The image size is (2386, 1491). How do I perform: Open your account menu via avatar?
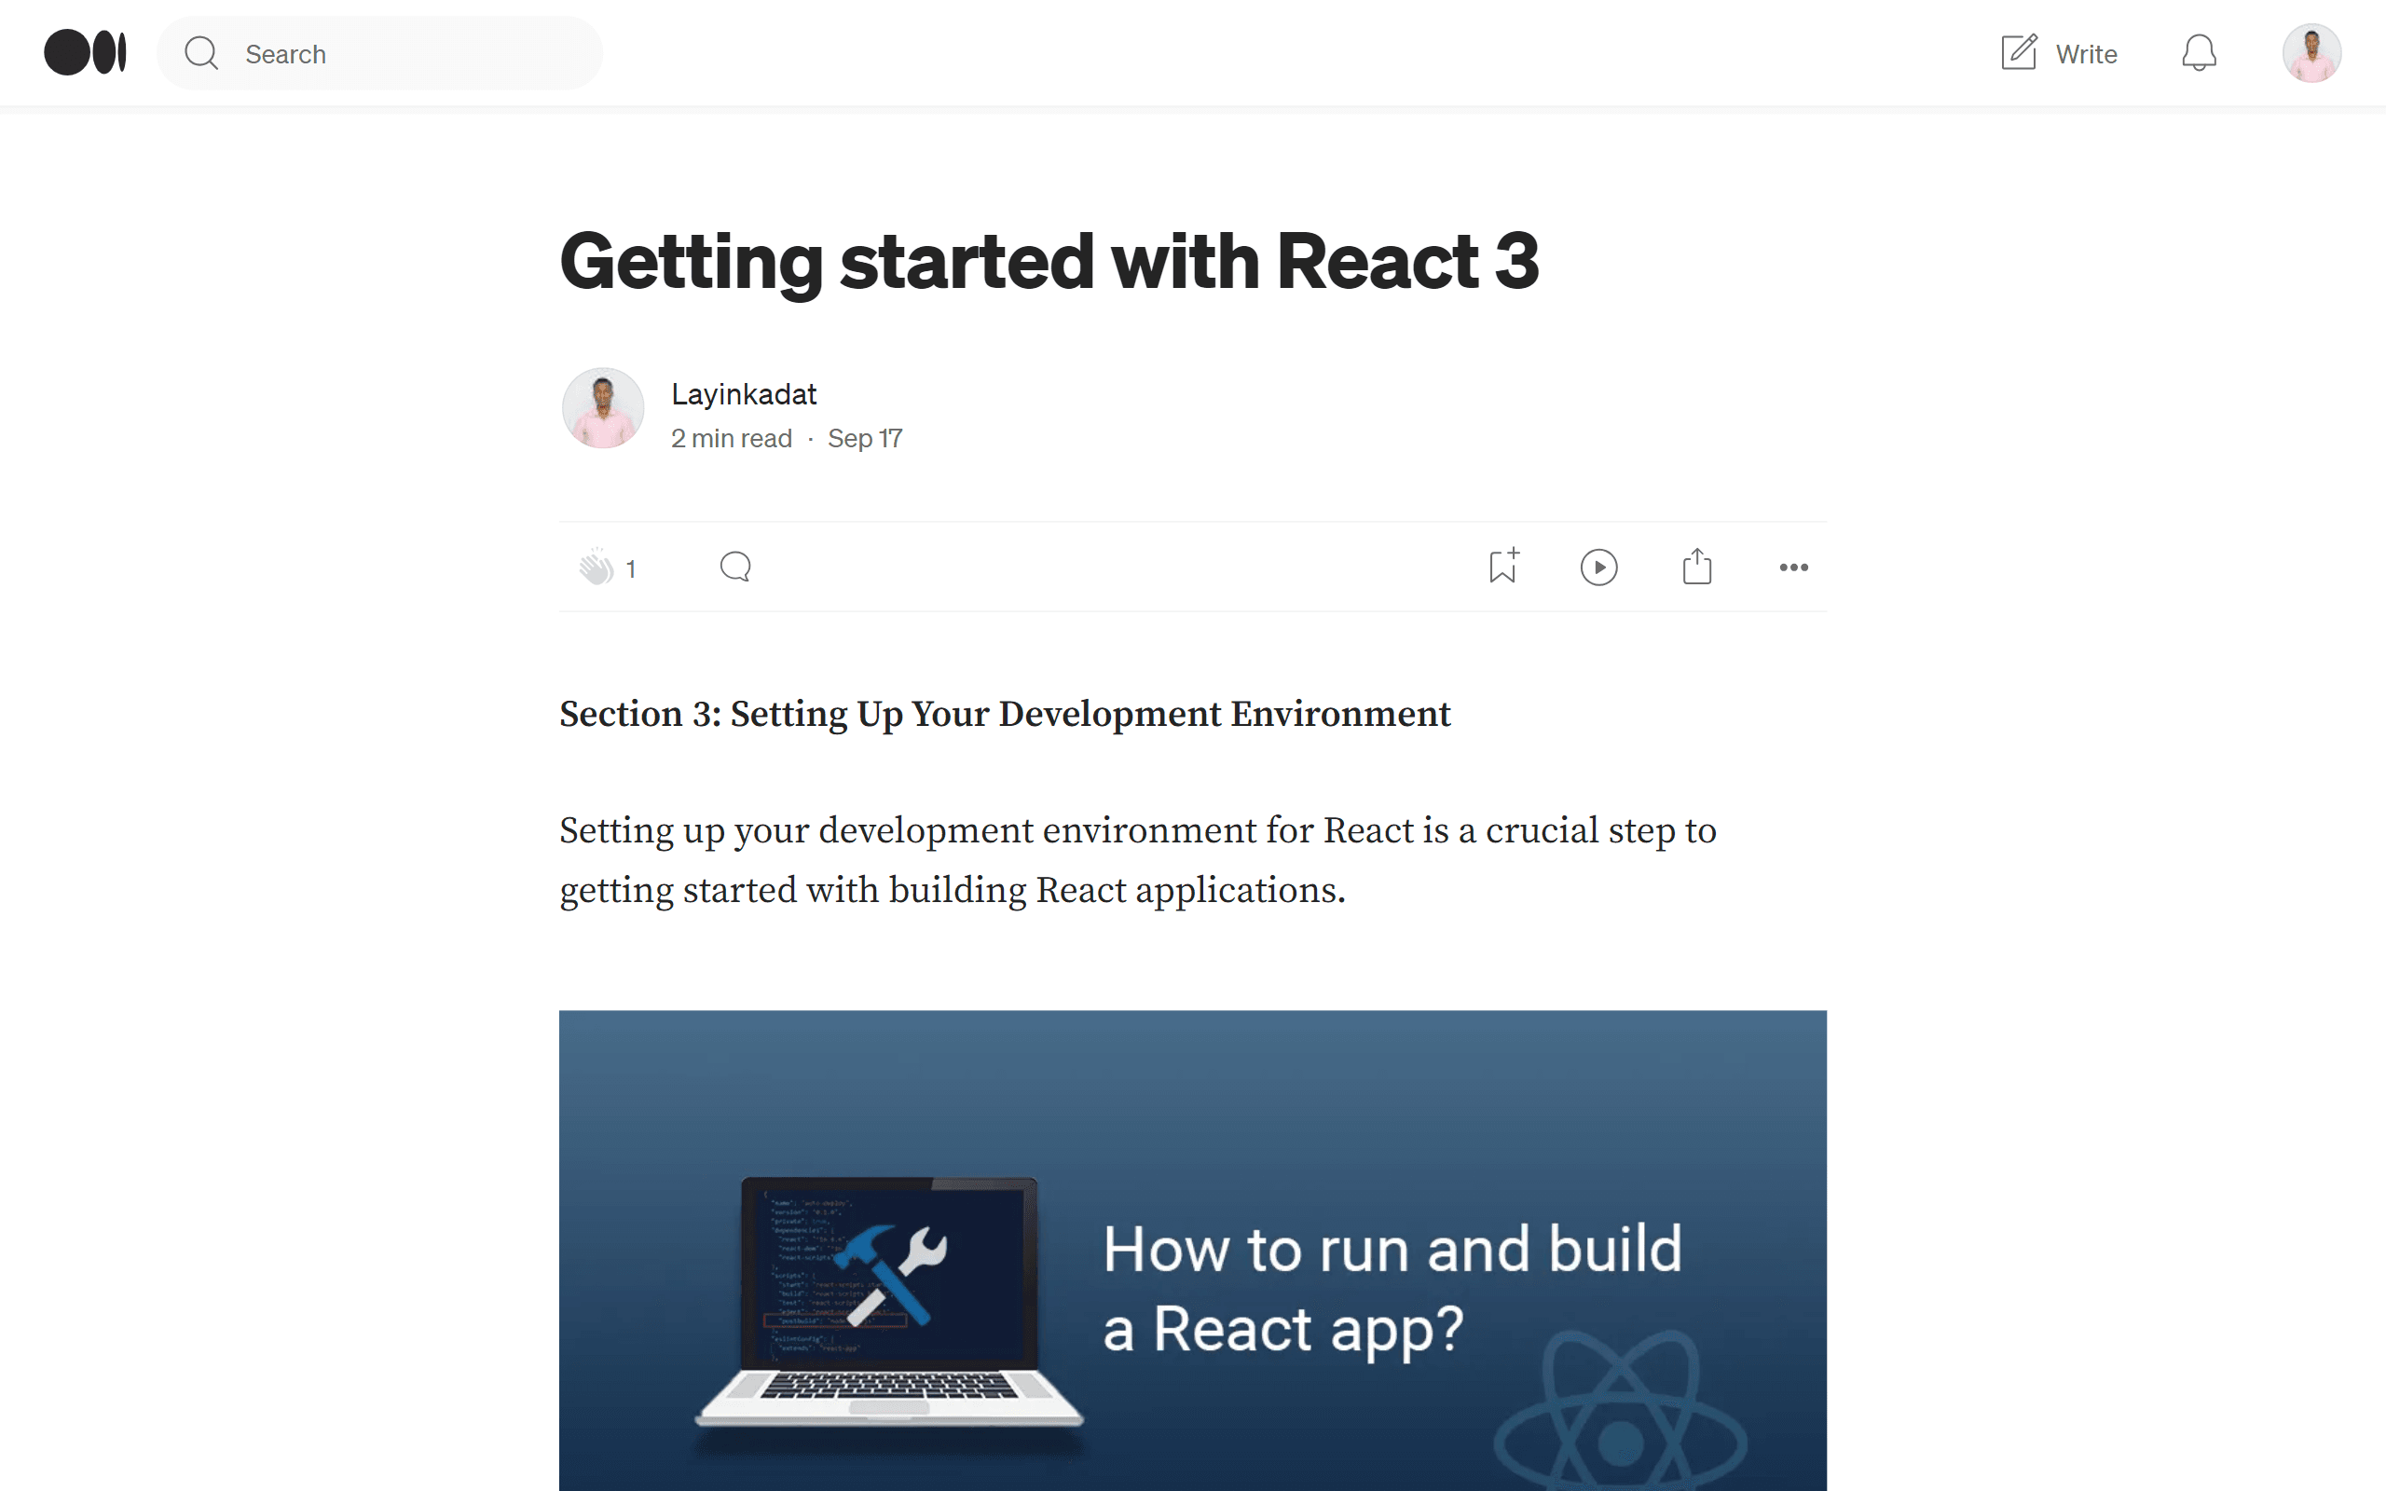(2313, 52)
